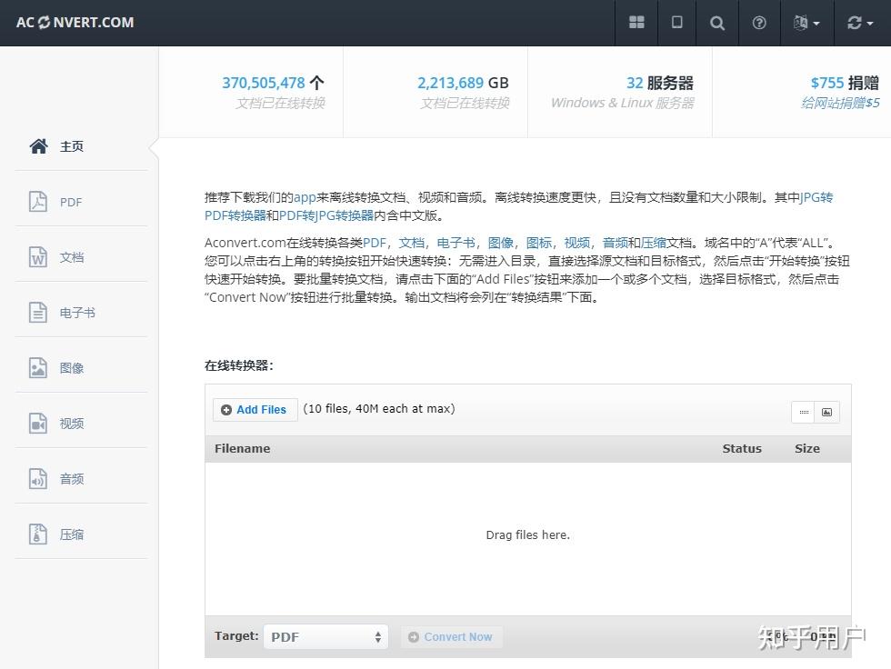Expand the conversion tools dropdown at top right
This screenshot has height=669, width=891.
[859, 23]
